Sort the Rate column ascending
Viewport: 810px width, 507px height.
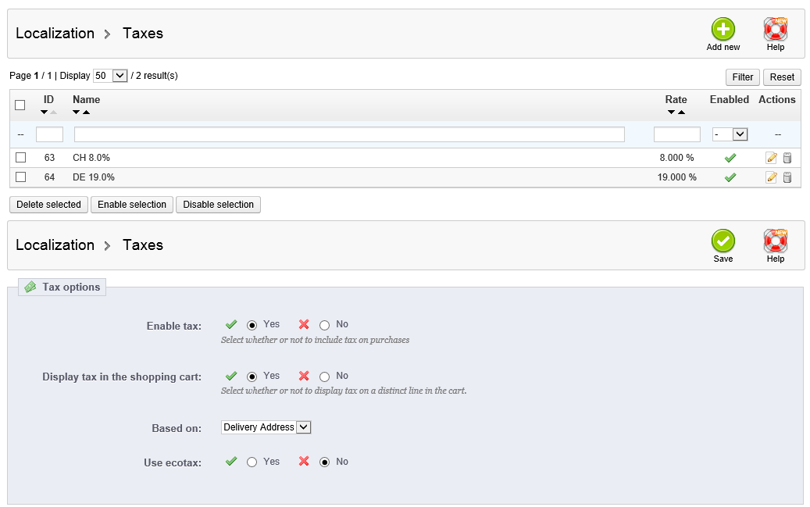point(681,112)
